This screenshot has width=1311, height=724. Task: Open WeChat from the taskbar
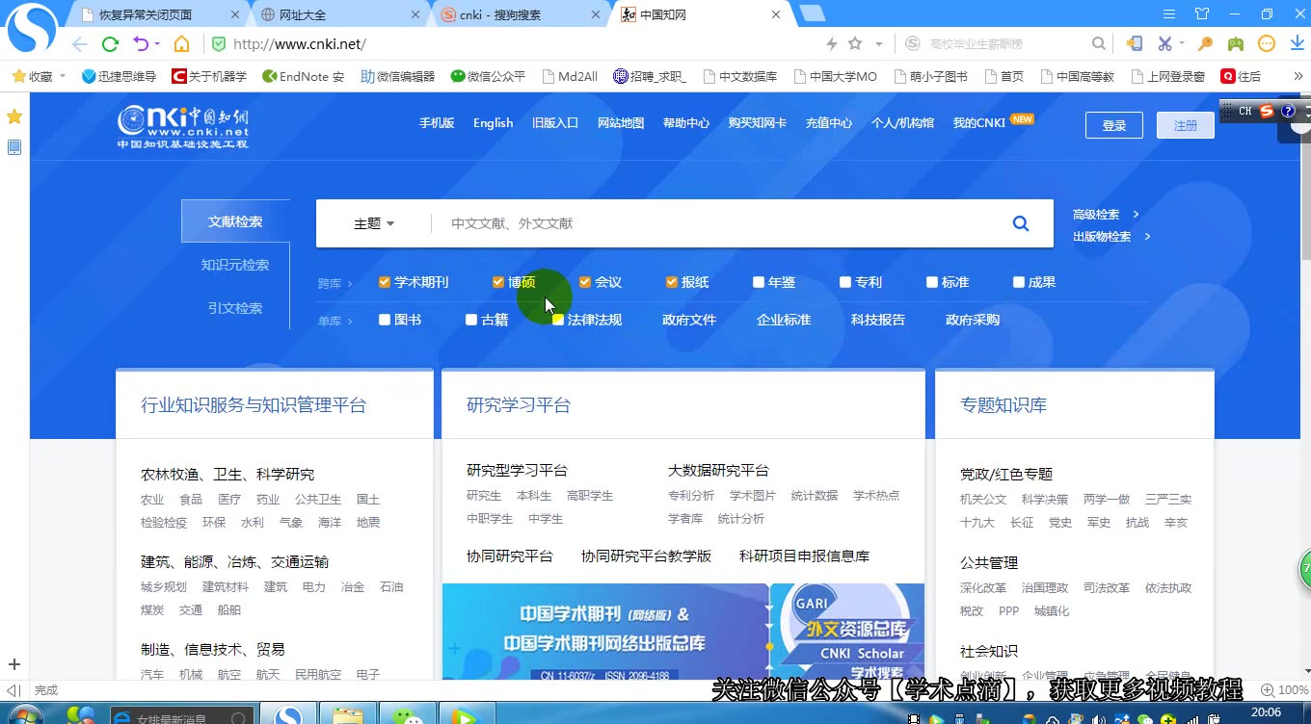pyautogui.click(x=408, y=715)
